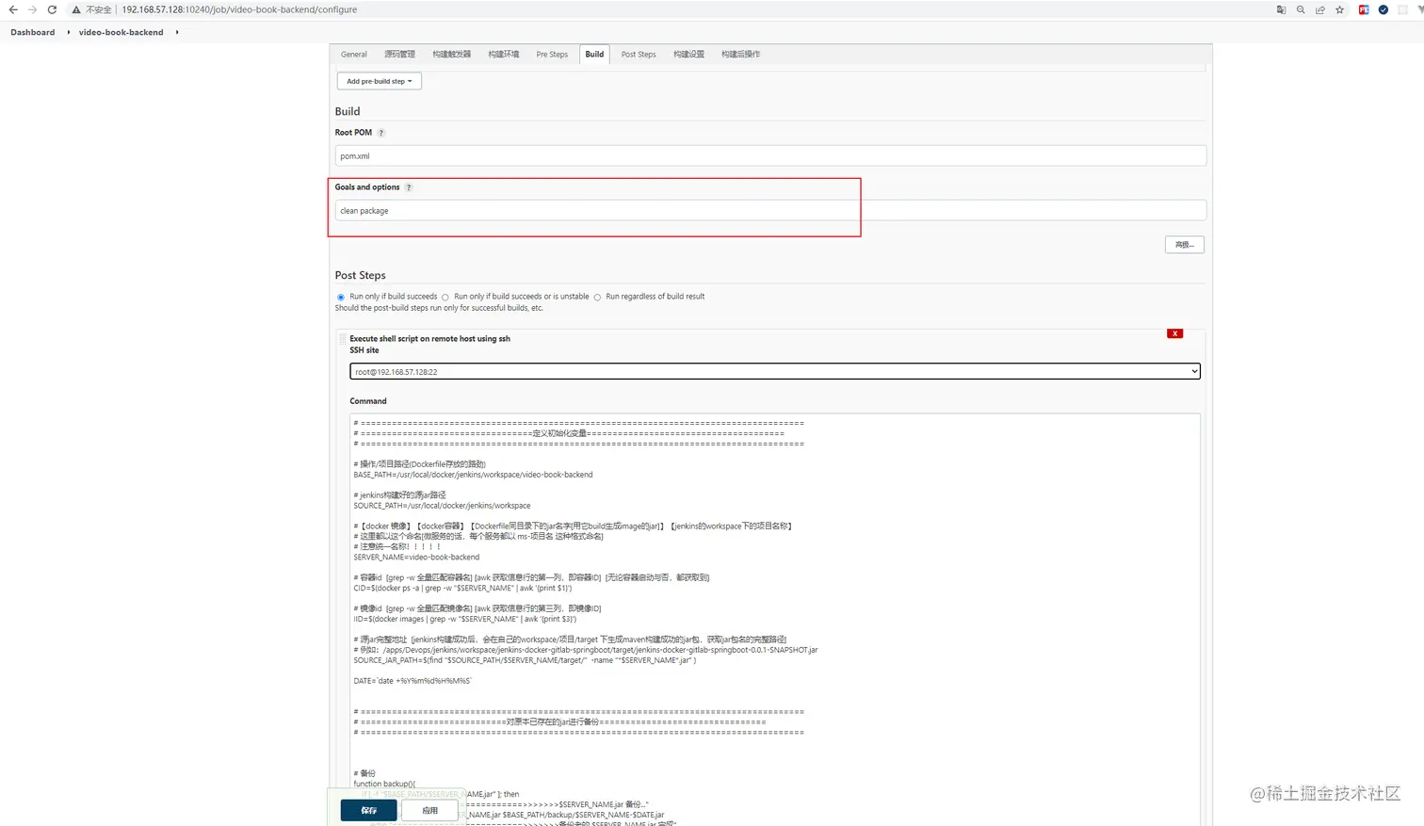Expand the video-book-backend breadcrumb arrow
The height and width of the screenshot is (826, 1424).
(177, 32)
